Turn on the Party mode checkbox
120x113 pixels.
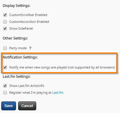click(x=5, y=48)
